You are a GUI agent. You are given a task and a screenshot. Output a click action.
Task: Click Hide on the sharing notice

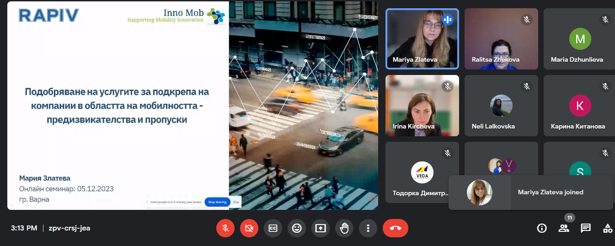(236, 202)
